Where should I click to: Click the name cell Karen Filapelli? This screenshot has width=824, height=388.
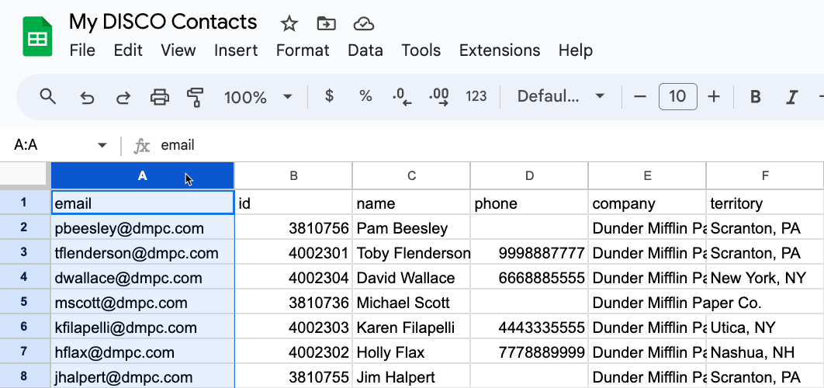pos(411,327)
